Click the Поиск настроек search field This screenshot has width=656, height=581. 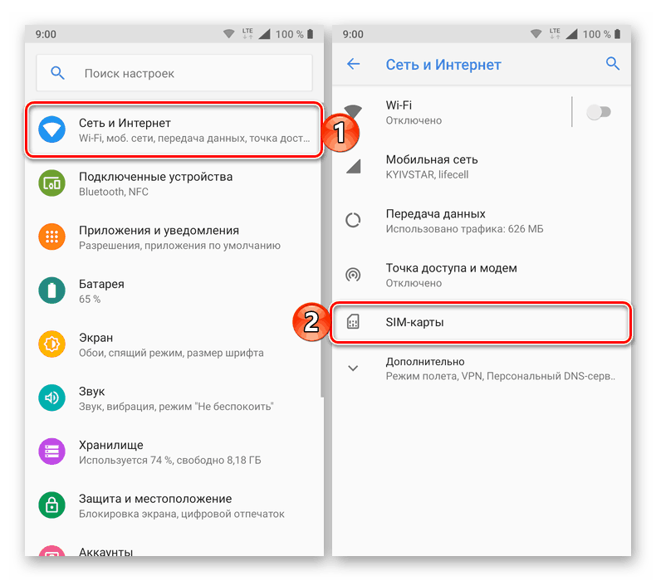pyautogui.click(x=174, y=73)
